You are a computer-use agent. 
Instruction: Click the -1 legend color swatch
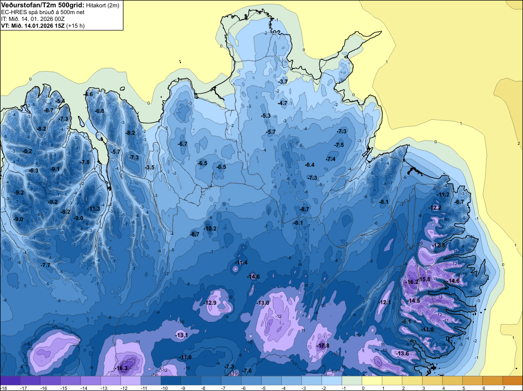coord(352,381)
